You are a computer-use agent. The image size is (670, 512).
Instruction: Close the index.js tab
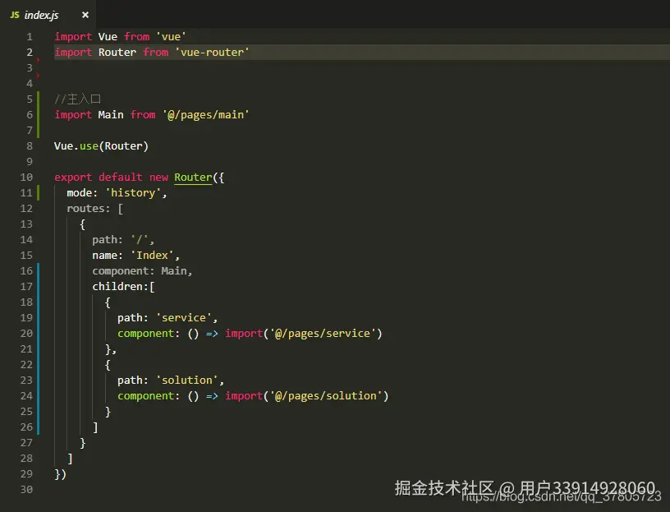point(85,15)
